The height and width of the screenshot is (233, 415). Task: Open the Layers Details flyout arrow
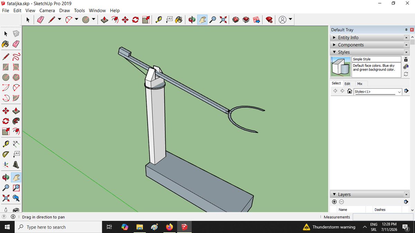click(x=406, y=202)
